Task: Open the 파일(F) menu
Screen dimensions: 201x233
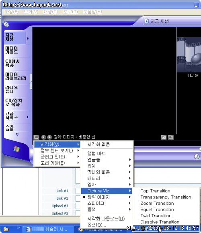Action: point(11,12)
